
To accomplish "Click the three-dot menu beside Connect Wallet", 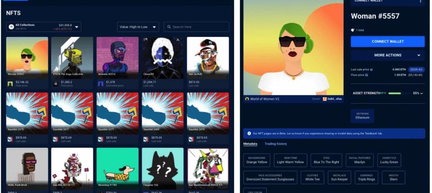I will point(420,2).
